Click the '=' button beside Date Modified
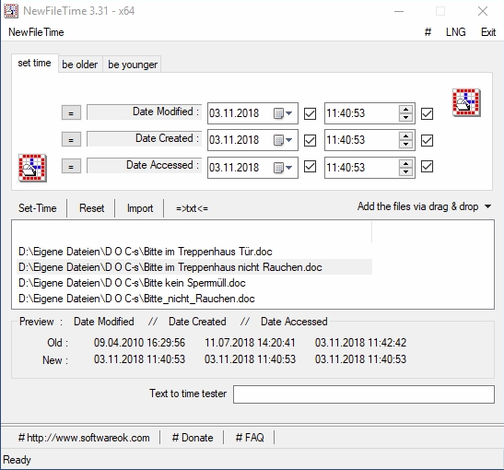This screenshot has width=504, height=470. click(x=71, y=112)
